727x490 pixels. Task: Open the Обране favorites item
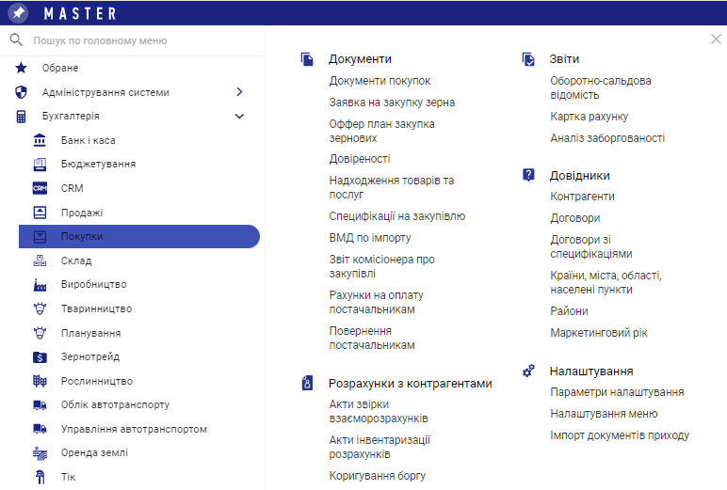click(60, 68)
